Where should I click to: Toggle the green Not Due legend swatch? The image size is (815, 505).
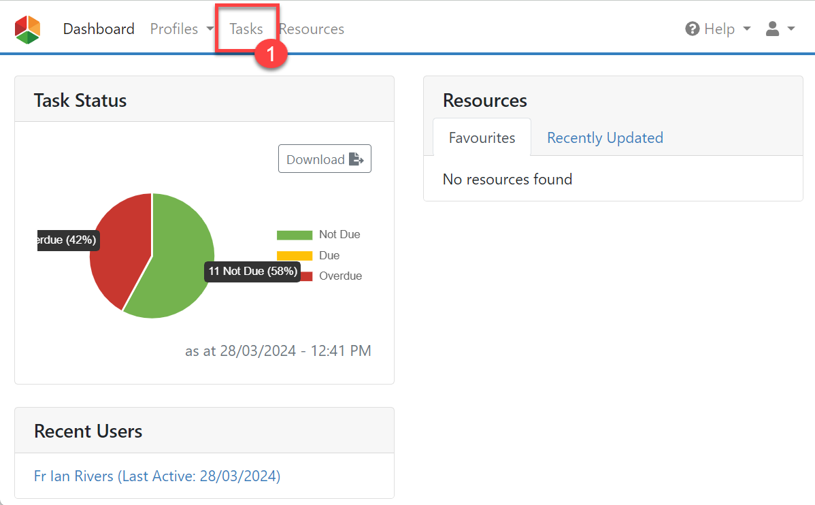pyautogui.click(x=294, y=235)
